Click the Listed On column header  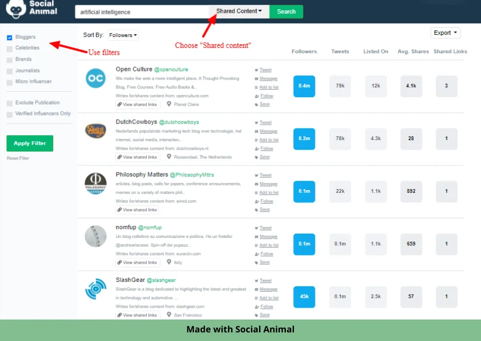click(x=376, y=52)
